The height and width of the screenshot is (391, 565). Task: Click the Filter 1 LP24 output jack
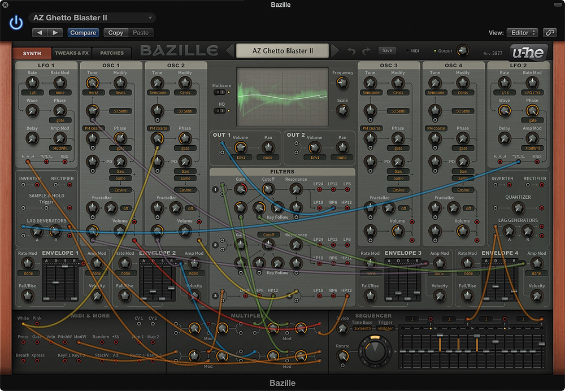point(319,189)
